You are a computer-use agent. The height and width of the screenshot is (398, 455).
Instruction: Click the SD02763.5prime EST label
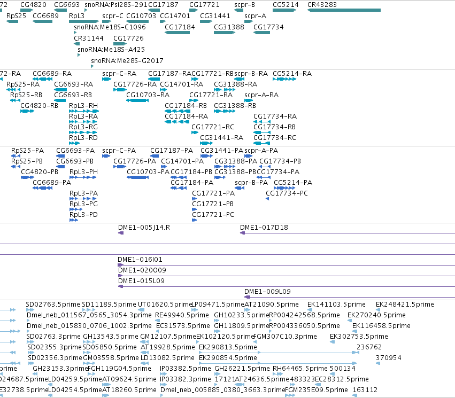53,305
